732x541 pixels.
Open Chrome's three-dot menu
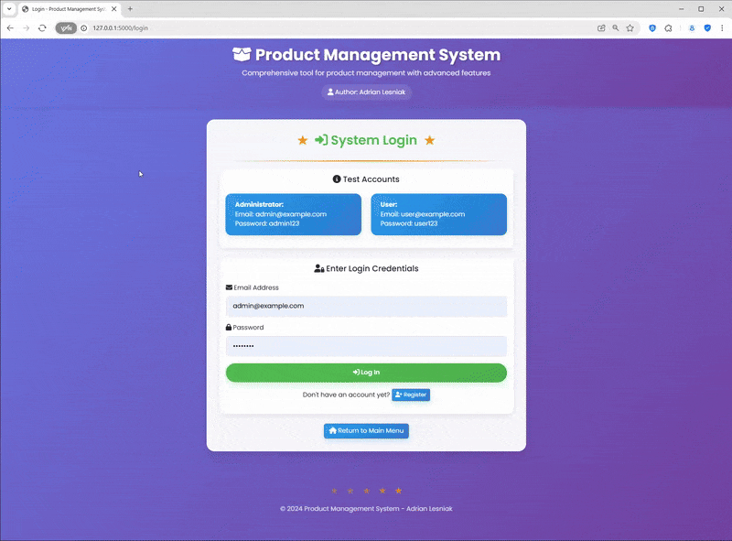[x=721, y=27]
